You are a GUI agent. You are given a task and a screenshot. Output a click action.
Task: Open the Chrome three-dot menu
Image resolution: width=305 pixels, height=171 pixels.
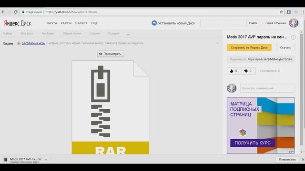tap(303, 12)
